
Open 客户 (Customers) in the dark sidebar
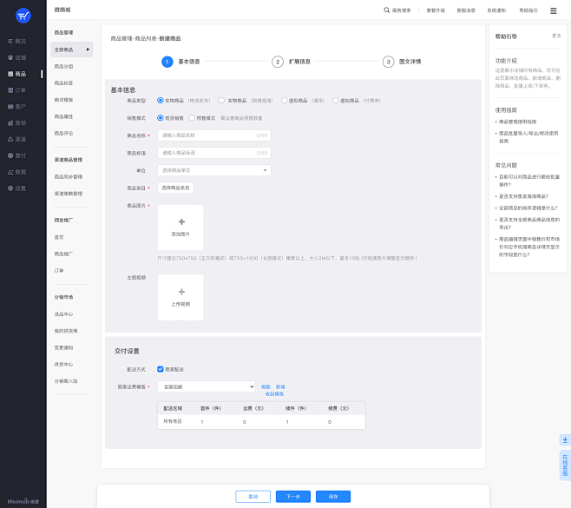click(21, 107)
